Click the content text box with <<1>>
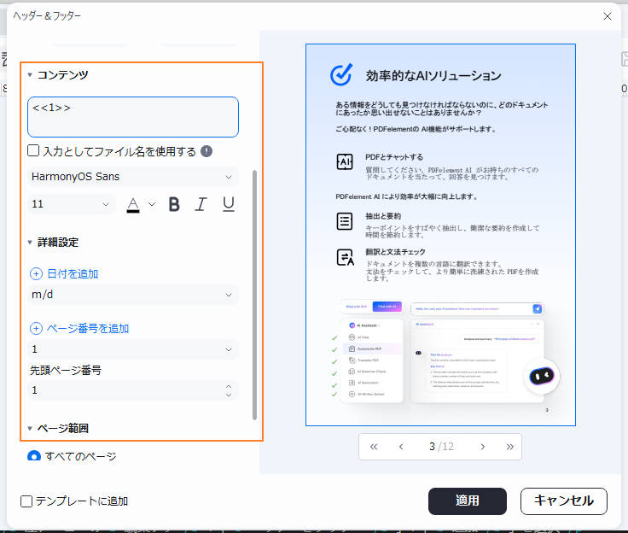628x533 pixels. tap(133, 117)
